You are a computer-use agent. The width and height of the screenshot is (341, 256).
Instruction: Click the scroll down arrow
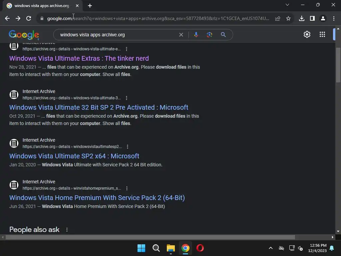pyautogui.click(x=338, y=231)
